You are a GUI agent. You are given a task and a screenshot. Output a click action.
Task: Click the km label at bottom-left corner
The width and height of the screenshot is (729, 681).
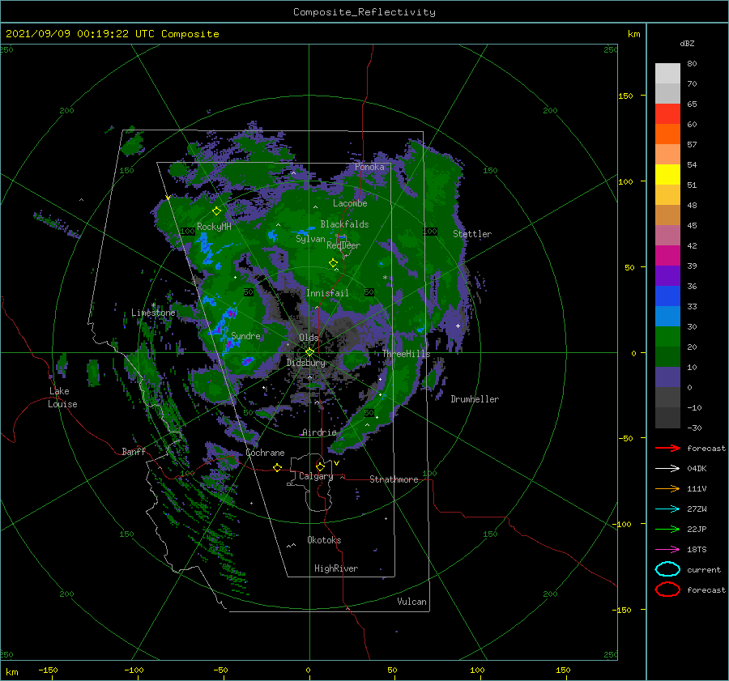tap(11, 672)
